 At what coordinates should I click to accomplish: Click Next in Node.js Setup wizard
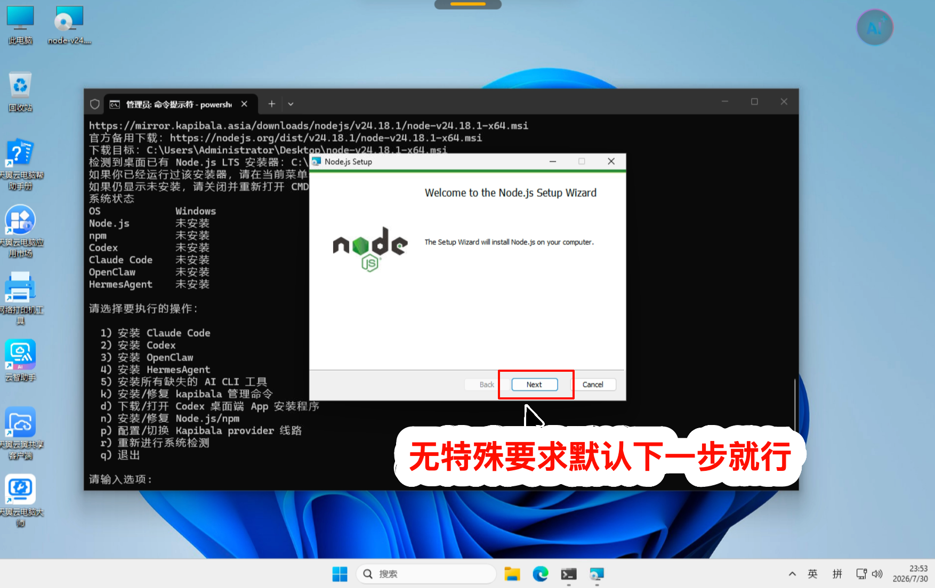[534, 385]
